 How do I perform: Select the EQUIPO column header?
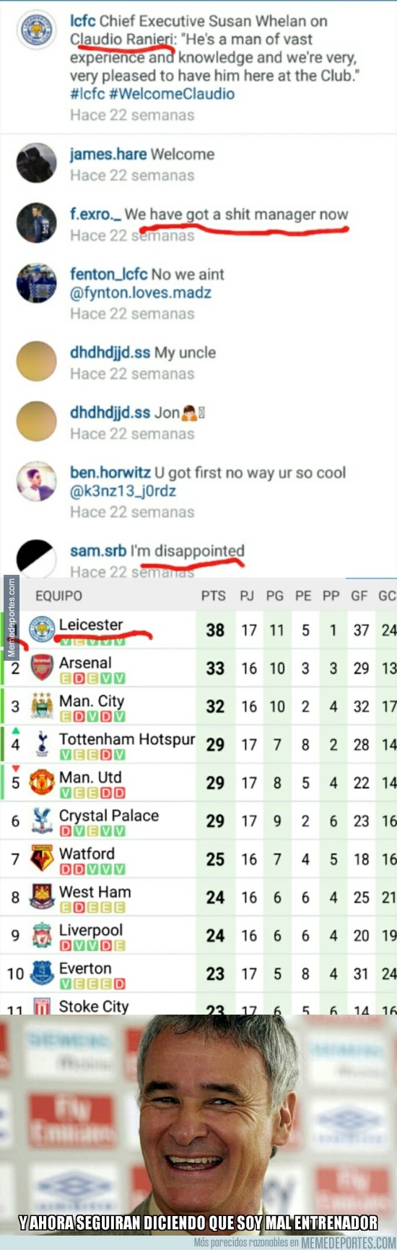coord(58,596)
